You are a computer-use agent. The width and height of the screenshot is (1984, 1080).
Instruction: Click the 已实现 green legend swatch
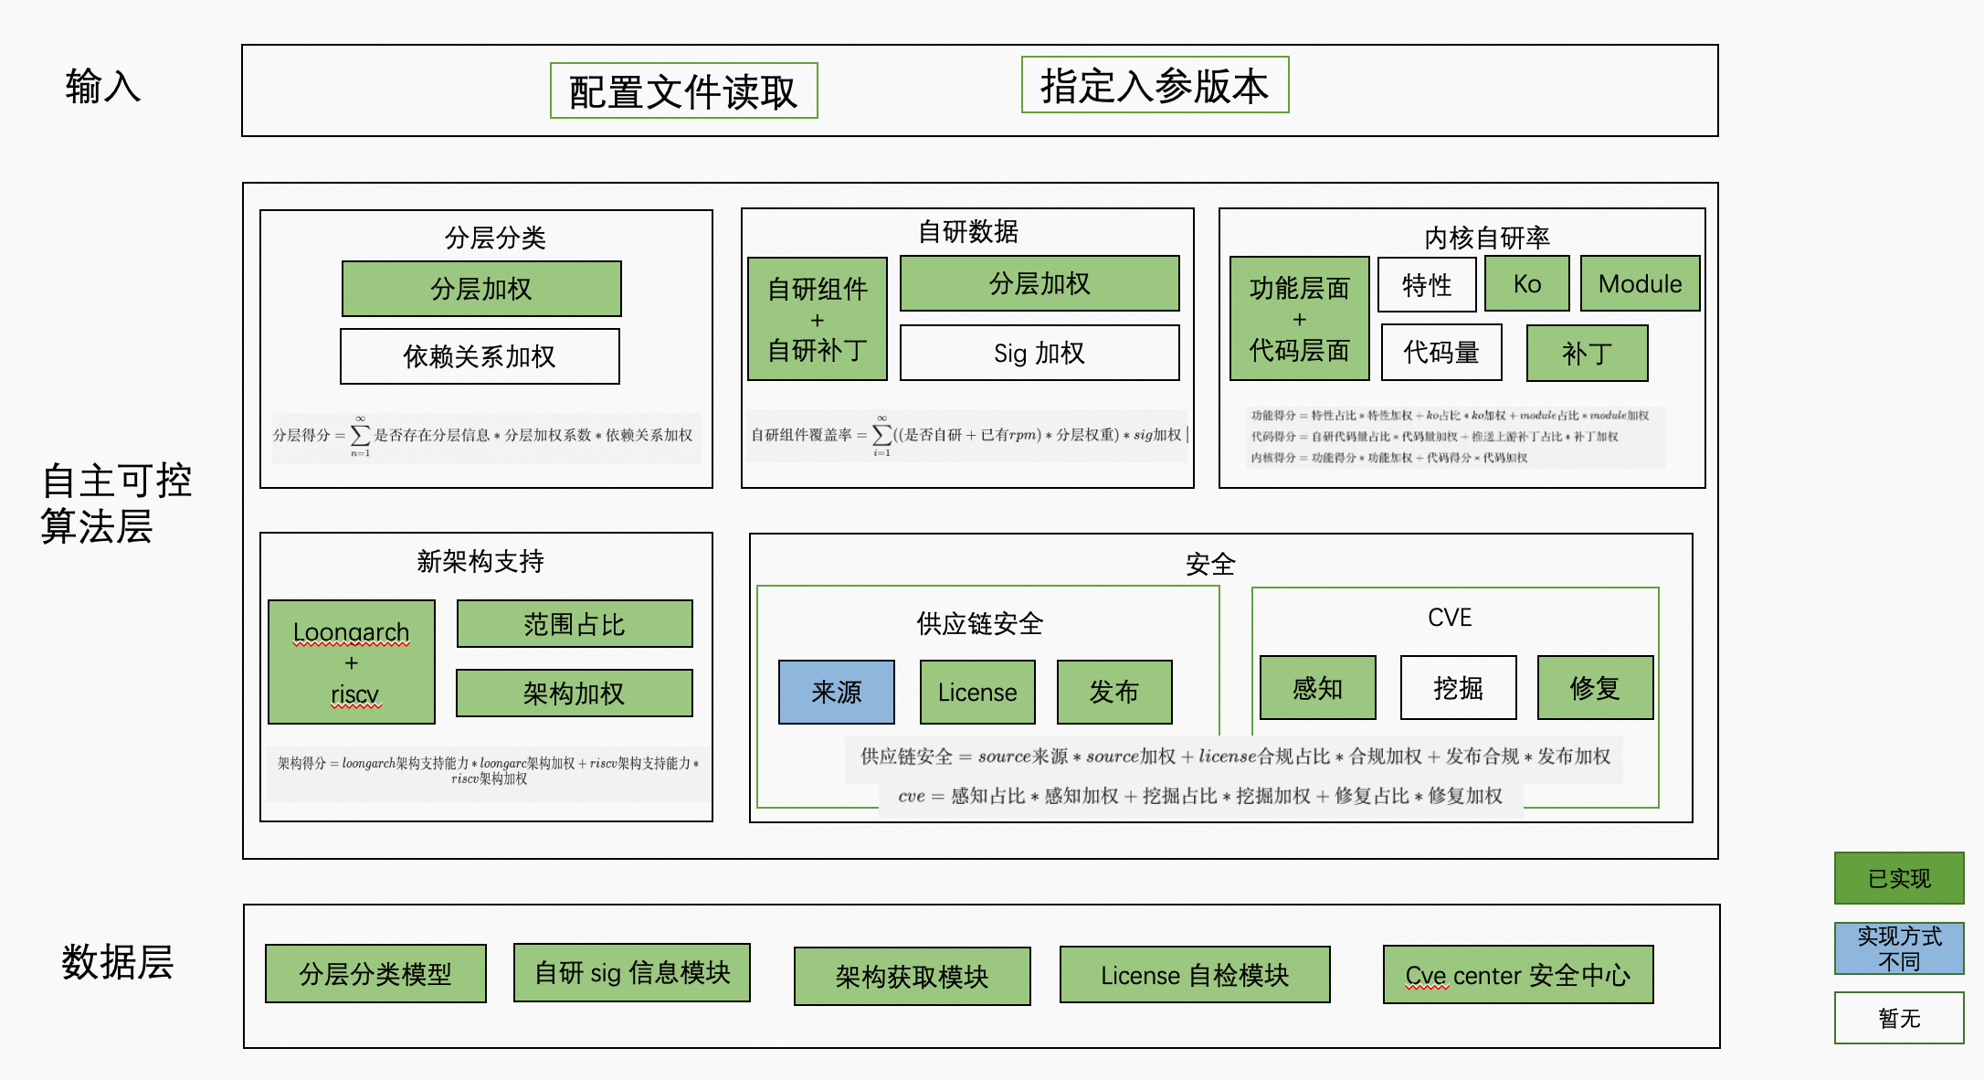point(1898,878)
